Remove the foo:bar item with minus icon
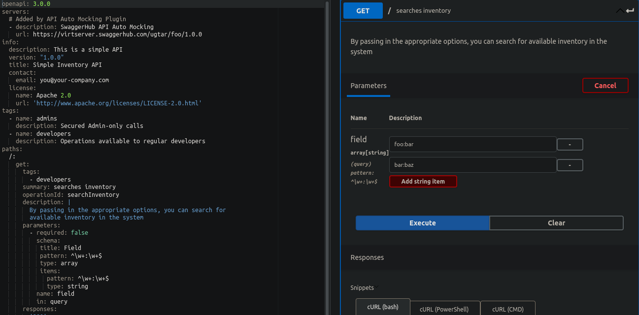 [x=570, y=144]
